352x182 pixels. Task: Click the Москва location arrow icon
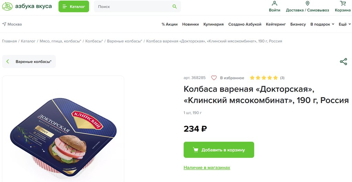point(4,24)
